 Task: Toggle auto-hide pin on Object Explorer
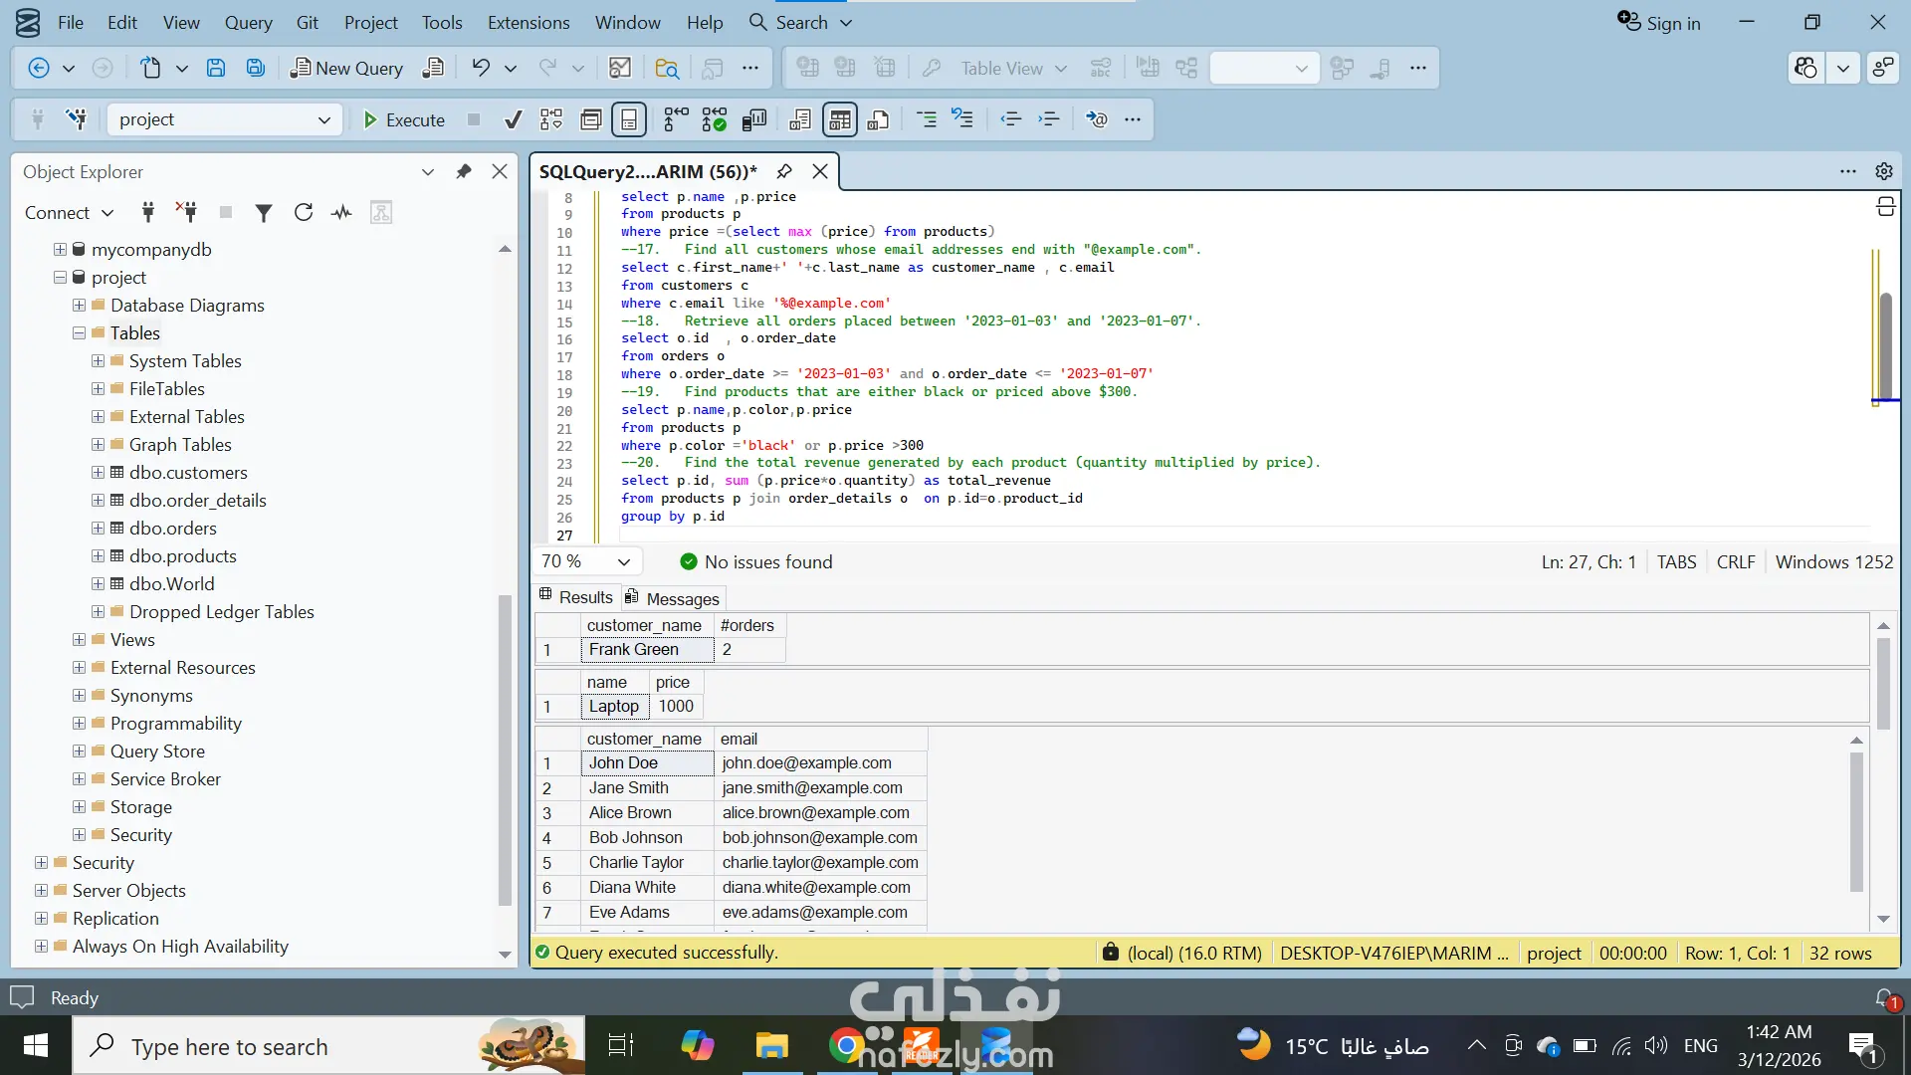463,171
